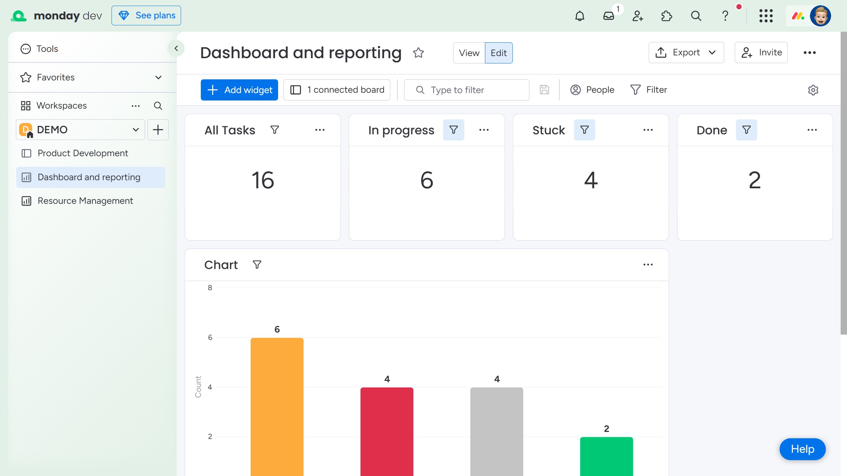Screen dimensions: 847x476
Task: Open dashboard more options ellipsis
Action: (810, 53)
